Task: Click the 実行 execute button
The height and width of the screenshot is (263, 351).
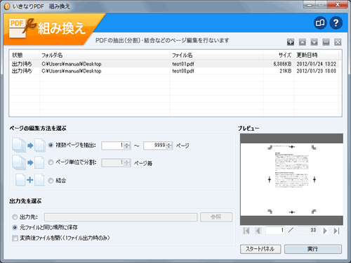Action: (313, 249)
